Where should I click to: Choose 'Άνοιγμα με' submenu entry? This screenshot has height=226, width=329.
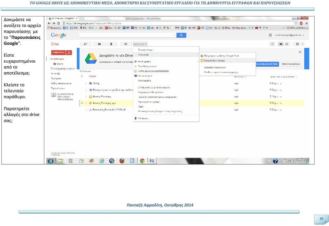(x=166, y=54)
